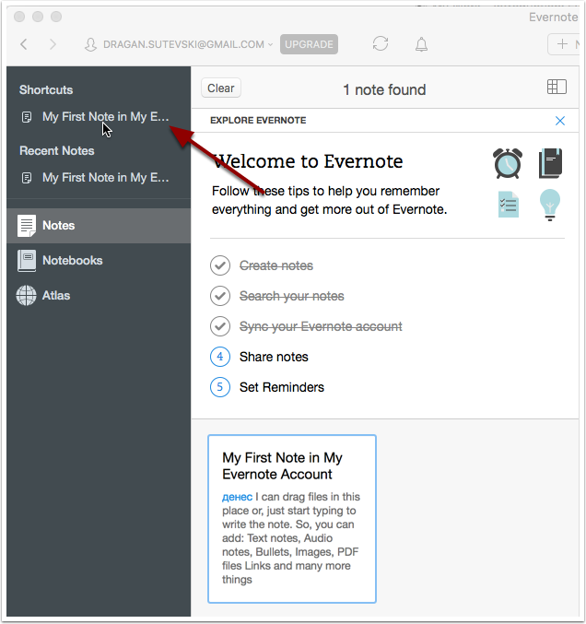Viewport: 586px width, 624px height.
Task: Change note list view layout icon
Action: (557, 88)
